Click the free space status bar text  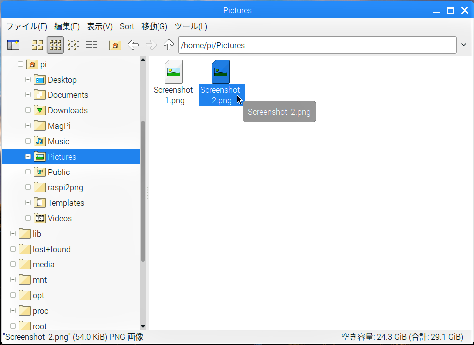coord(402,337)
